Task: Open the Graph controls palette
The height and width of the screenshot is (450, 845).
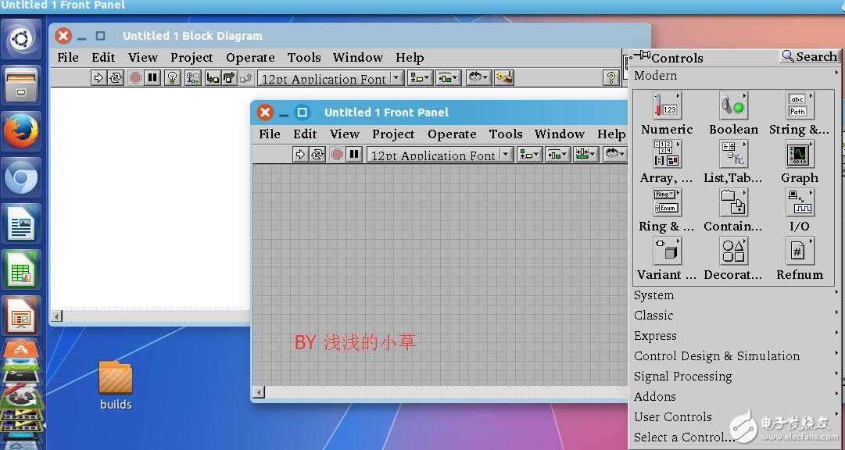Action: tap(800, 154)
